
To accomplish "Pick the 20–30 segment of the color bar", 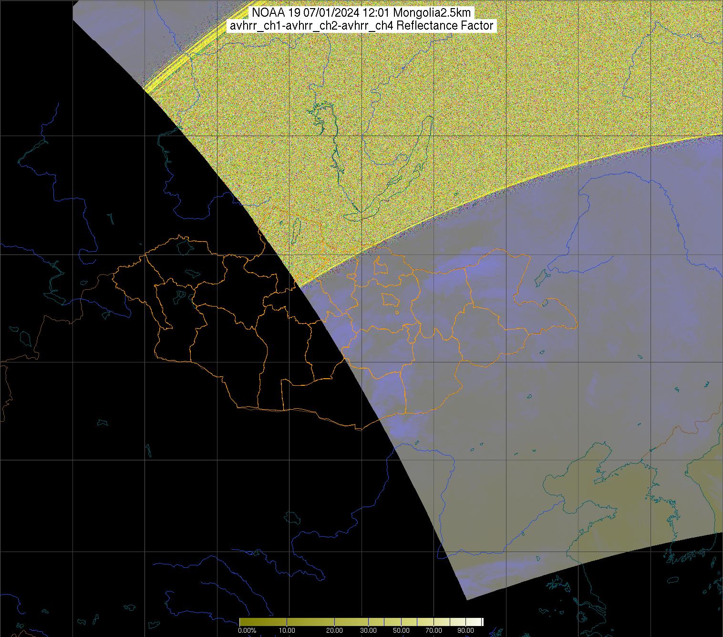I will click(352, 622).
